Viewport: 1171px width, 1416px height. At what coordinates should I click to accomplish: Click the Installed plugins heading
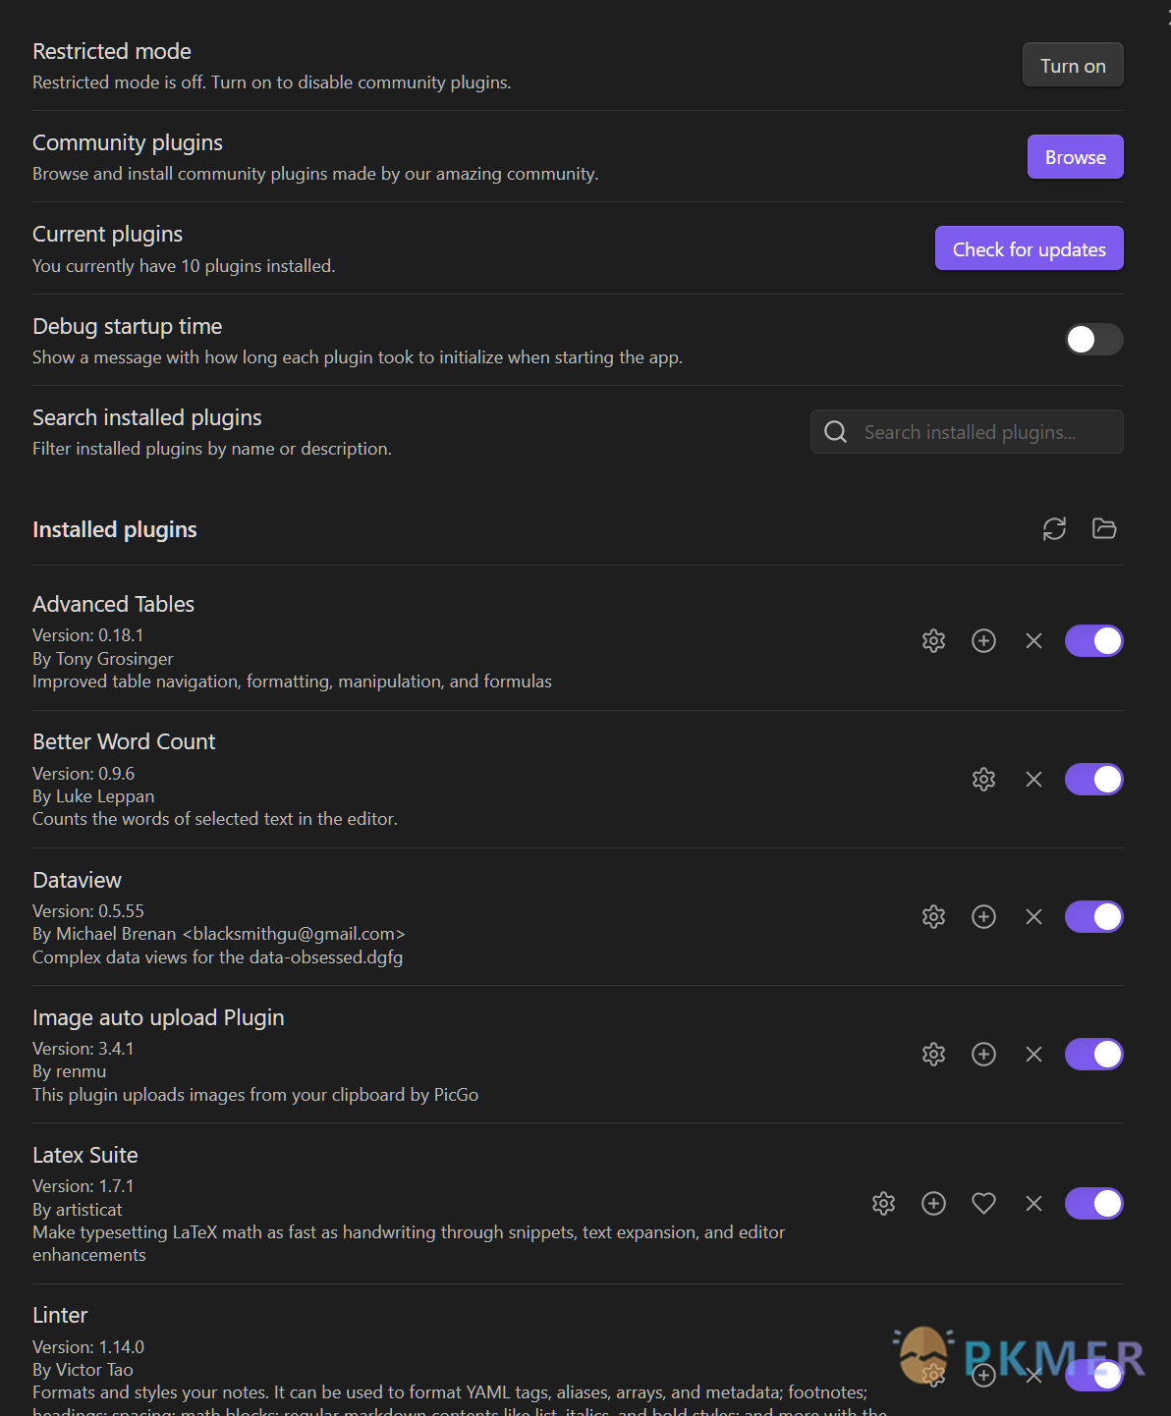pyautogui.click(x=115, y=530)
